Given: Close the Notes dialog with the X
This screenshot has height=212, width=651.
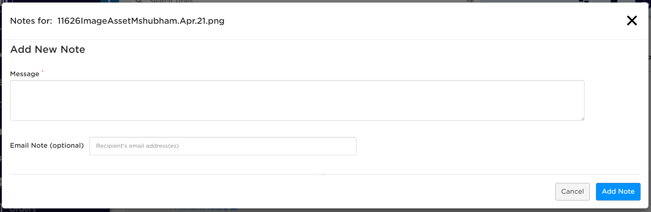Looking at the screenshot, I should pyautogui.click(x=632, y=20).
